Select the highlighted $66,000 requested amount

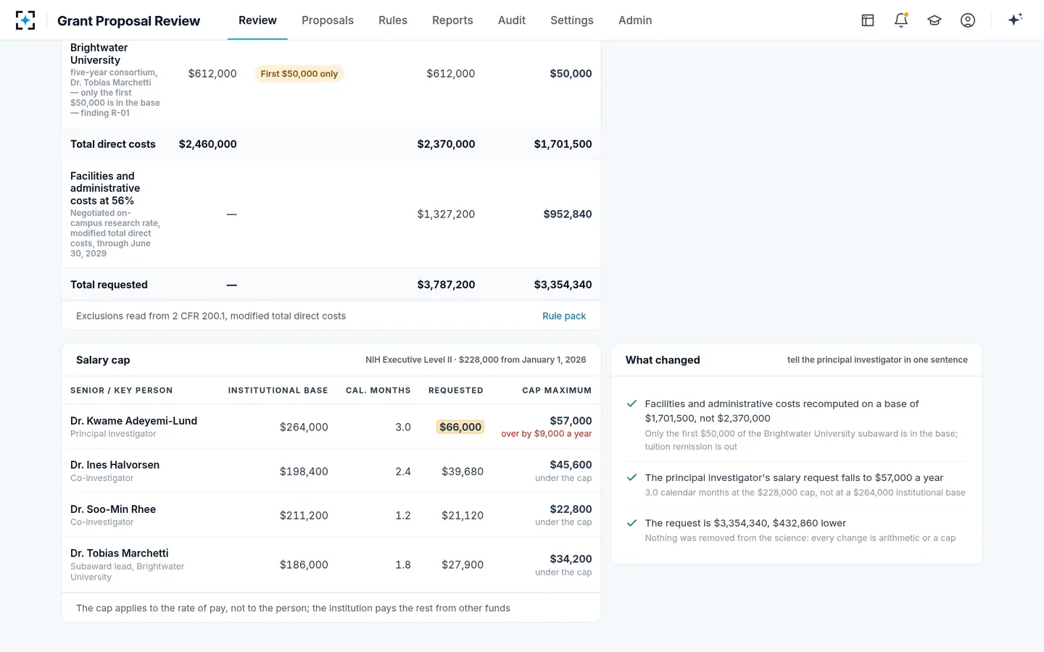coord(460,427)
